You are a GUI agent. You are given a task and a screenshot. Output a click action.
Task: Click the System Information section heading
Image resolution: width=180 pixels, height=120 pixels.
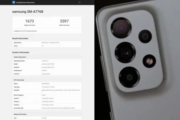click(x=21, y=52)
